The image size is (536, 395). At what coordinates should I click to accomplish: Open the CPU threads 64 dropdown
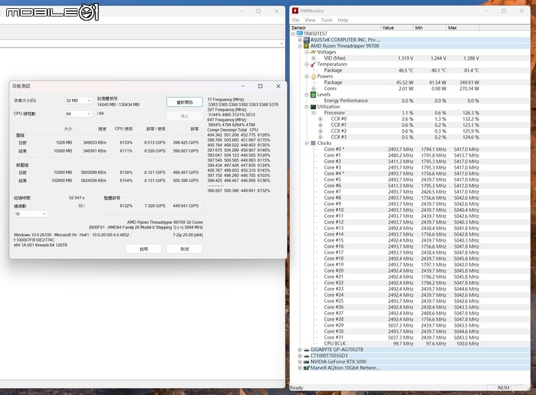pyautogui.click(x=78, y=113)
